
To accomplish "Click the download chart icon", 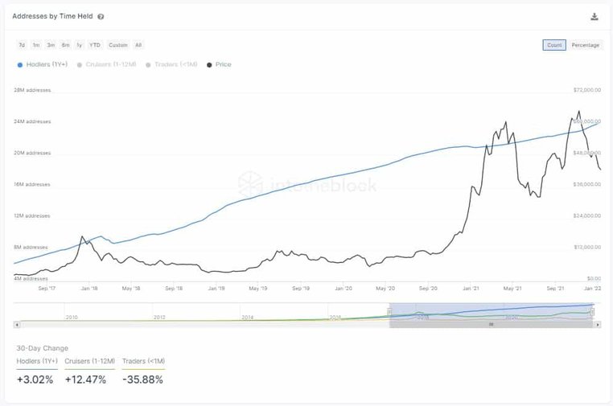I will (x=594, y=16).
